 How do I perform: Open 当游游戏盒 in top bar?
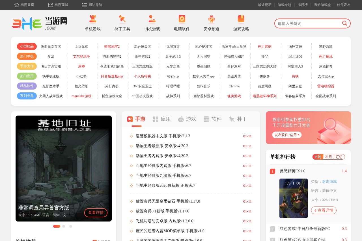[x=322, y=5]
